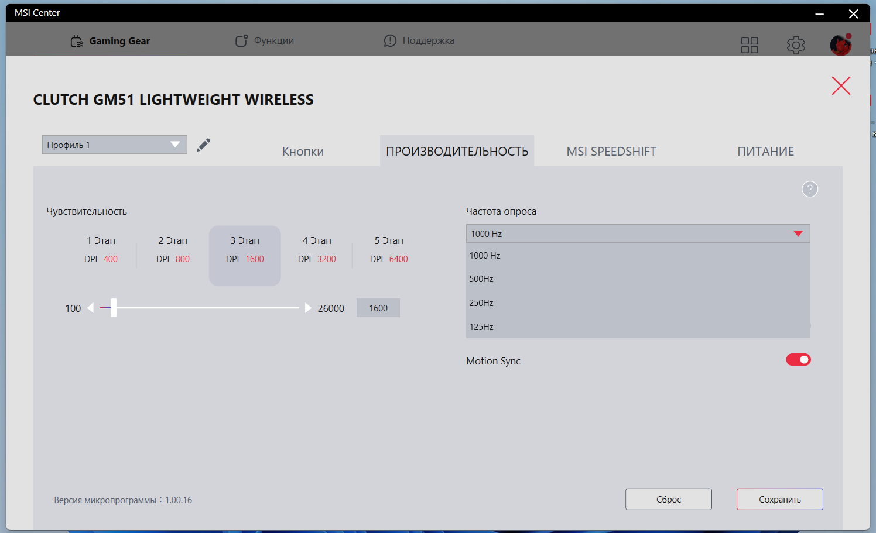
Task: Click the dragon profile avatar
Action: pos(841,44)
